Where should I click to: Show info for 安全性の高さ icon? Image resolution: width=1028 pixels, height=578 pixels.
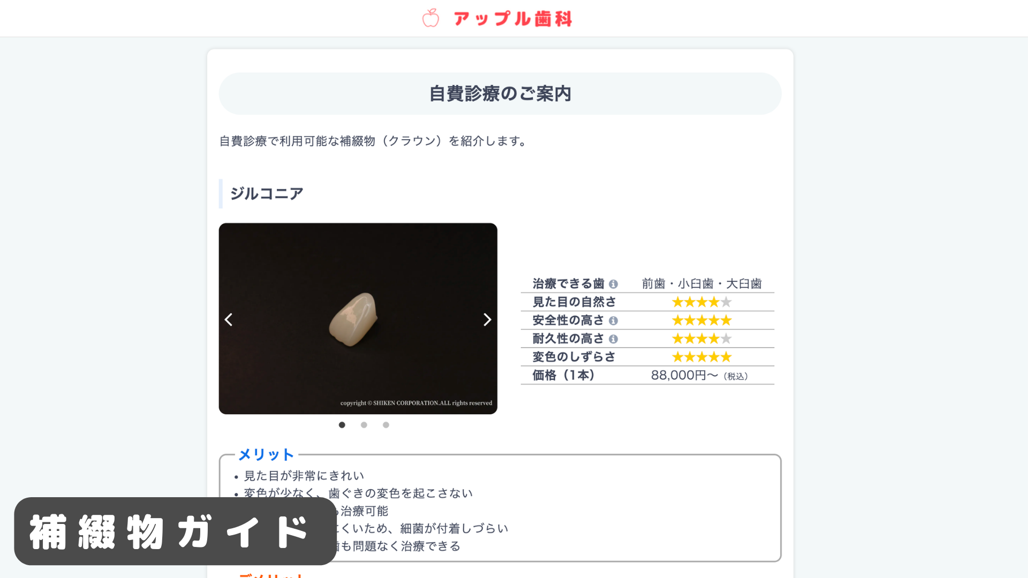614,321
